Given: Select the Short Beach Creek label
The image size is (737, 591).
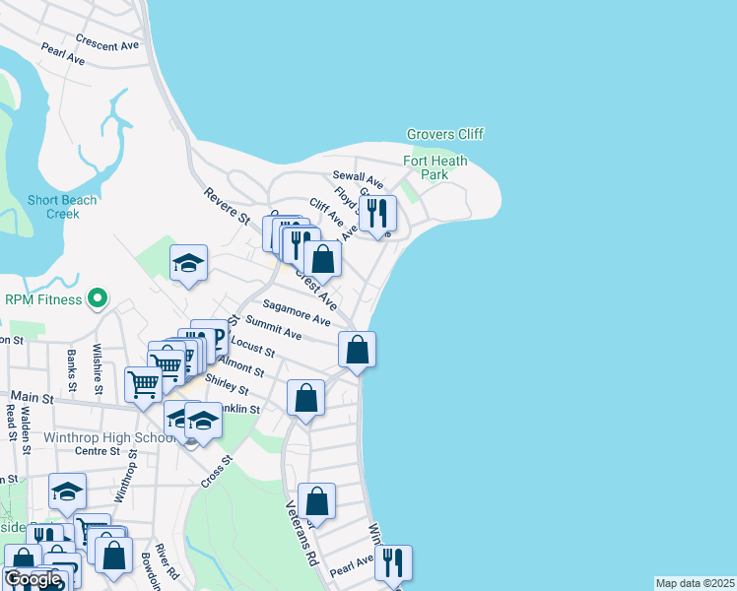Looking at the screenshot, I should pyautogui.click(x=62, y=207).
